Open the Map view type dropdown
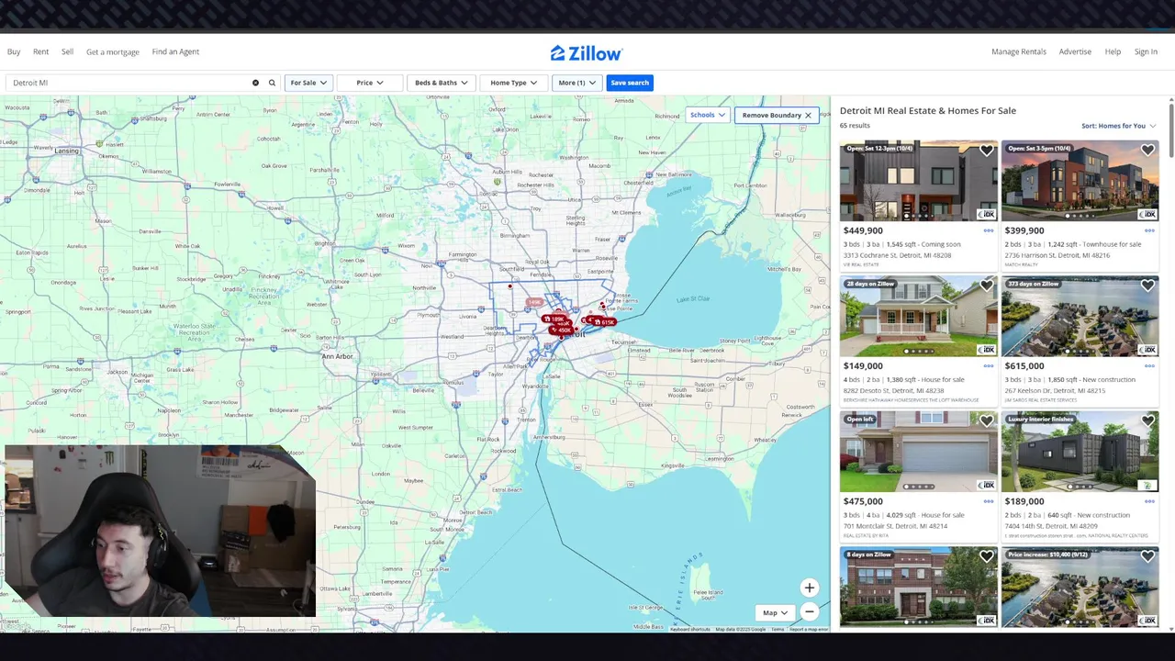 (x=776, y=612)
